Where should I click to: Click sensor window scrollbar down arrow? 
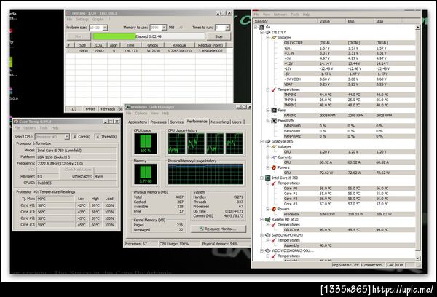point(417,258)
